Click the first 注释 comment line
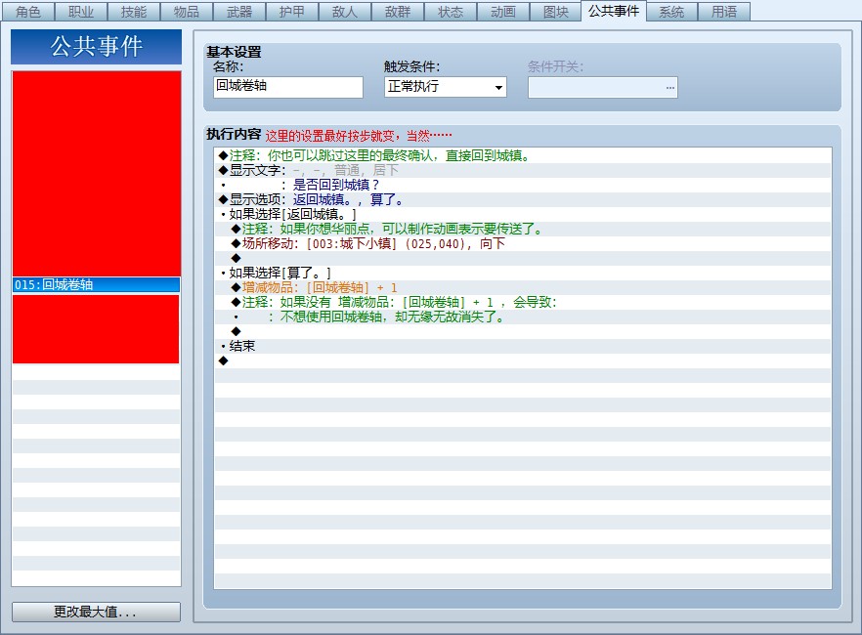 coord(523,156)
